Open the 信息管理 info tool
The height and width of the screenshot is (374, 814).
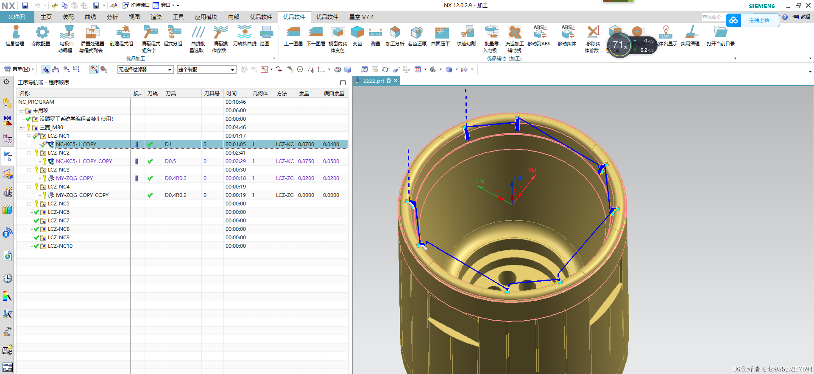tap(16, 36)
